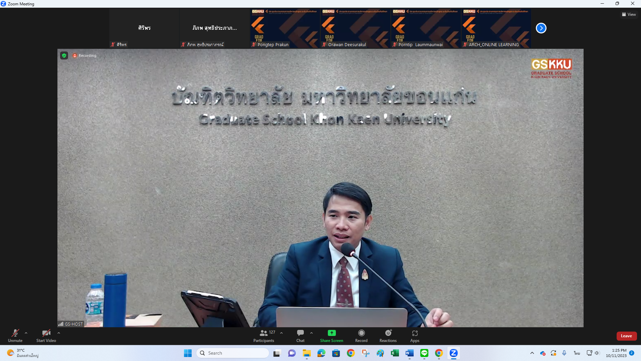This screenshot has width=641, height=361.
Task: Open LINE app in the taskbar
Action: tap(424, 353)
